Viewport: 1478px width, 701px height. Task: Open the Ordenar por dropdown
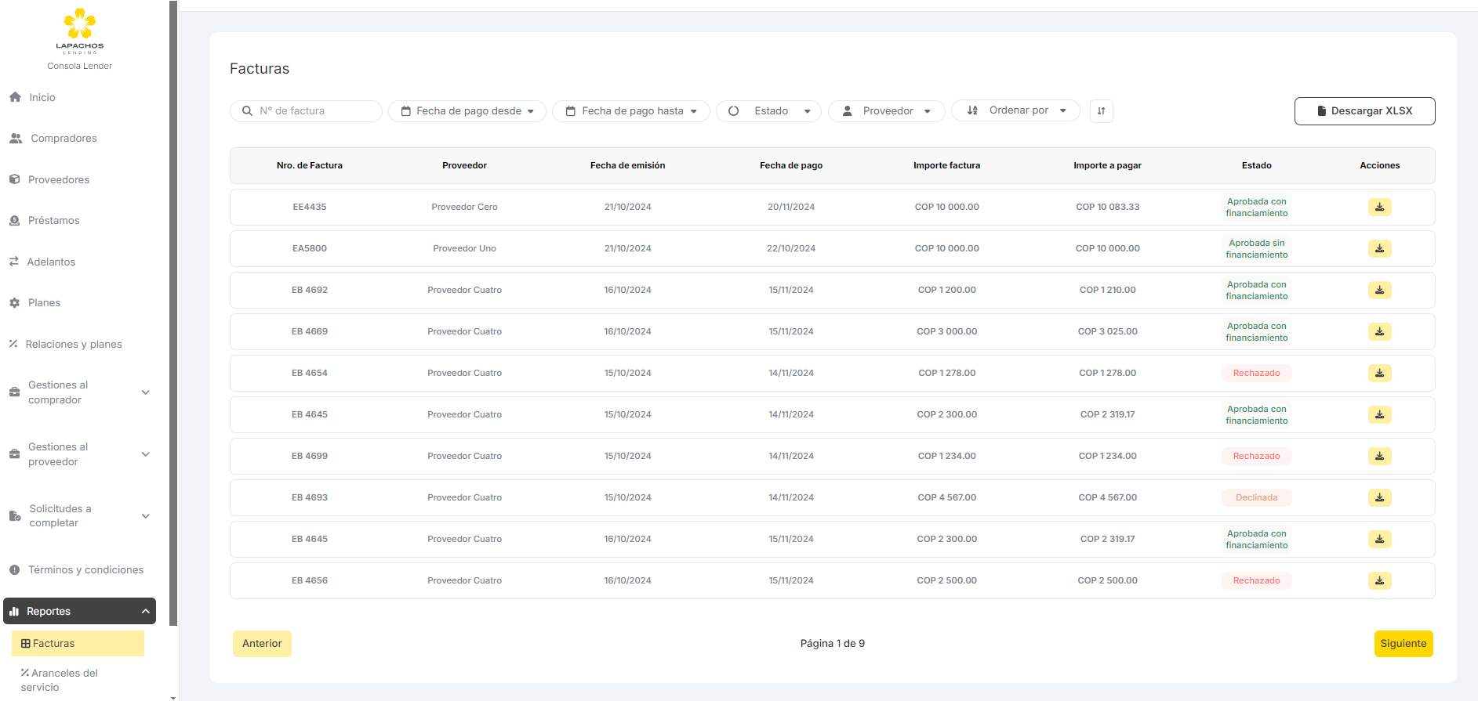pos(1015,111)
